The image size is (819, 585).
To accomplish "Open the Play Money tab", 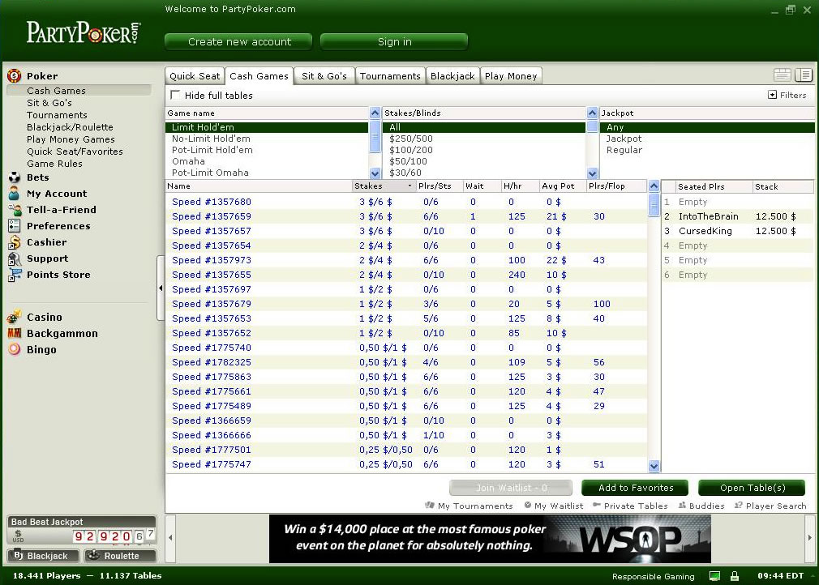I will pos(511,76).
